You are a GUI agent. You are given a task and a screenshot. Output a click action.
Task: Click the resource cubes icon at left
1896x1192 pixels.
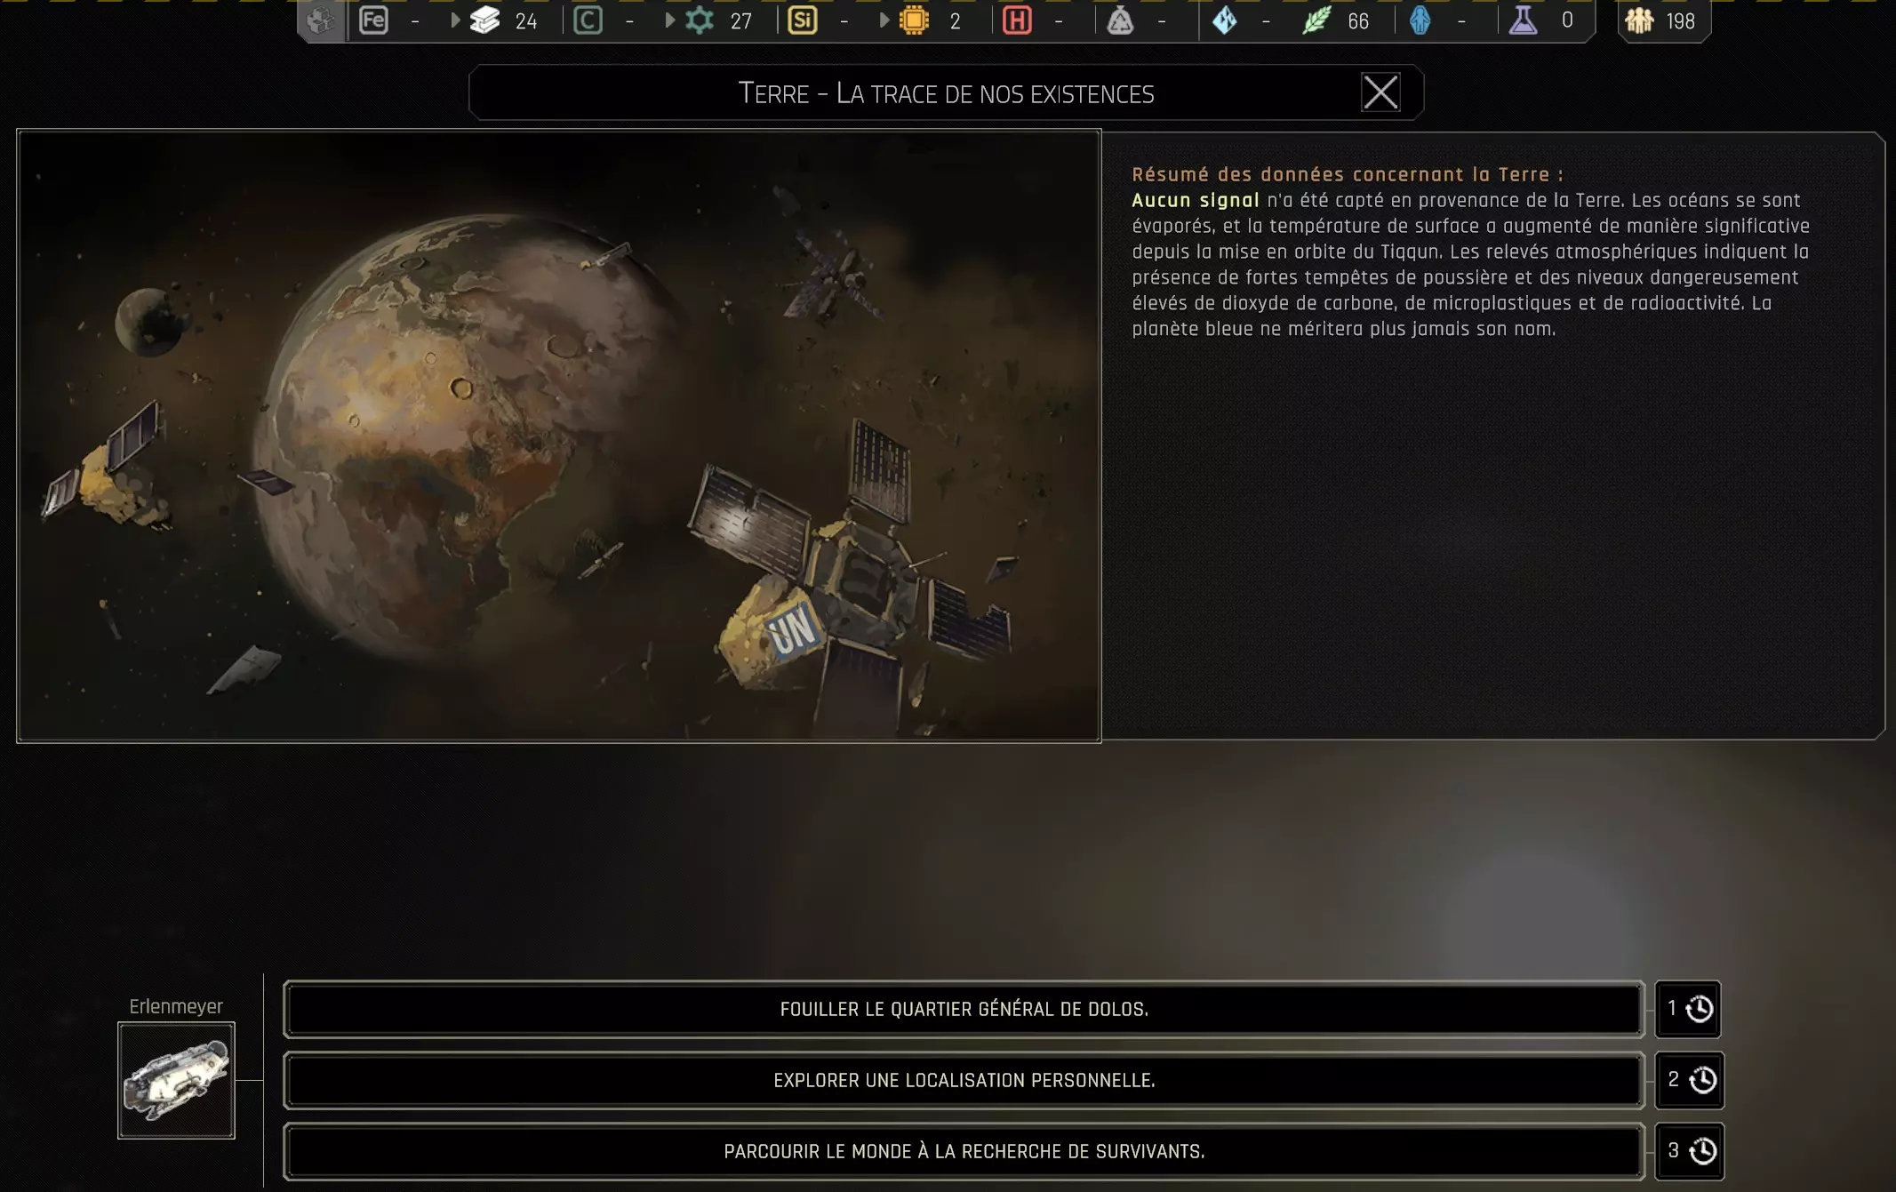click(321, 20)
